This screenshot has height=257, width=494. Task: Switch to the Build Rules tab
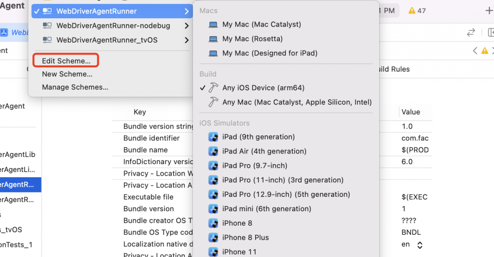[393, 69]
